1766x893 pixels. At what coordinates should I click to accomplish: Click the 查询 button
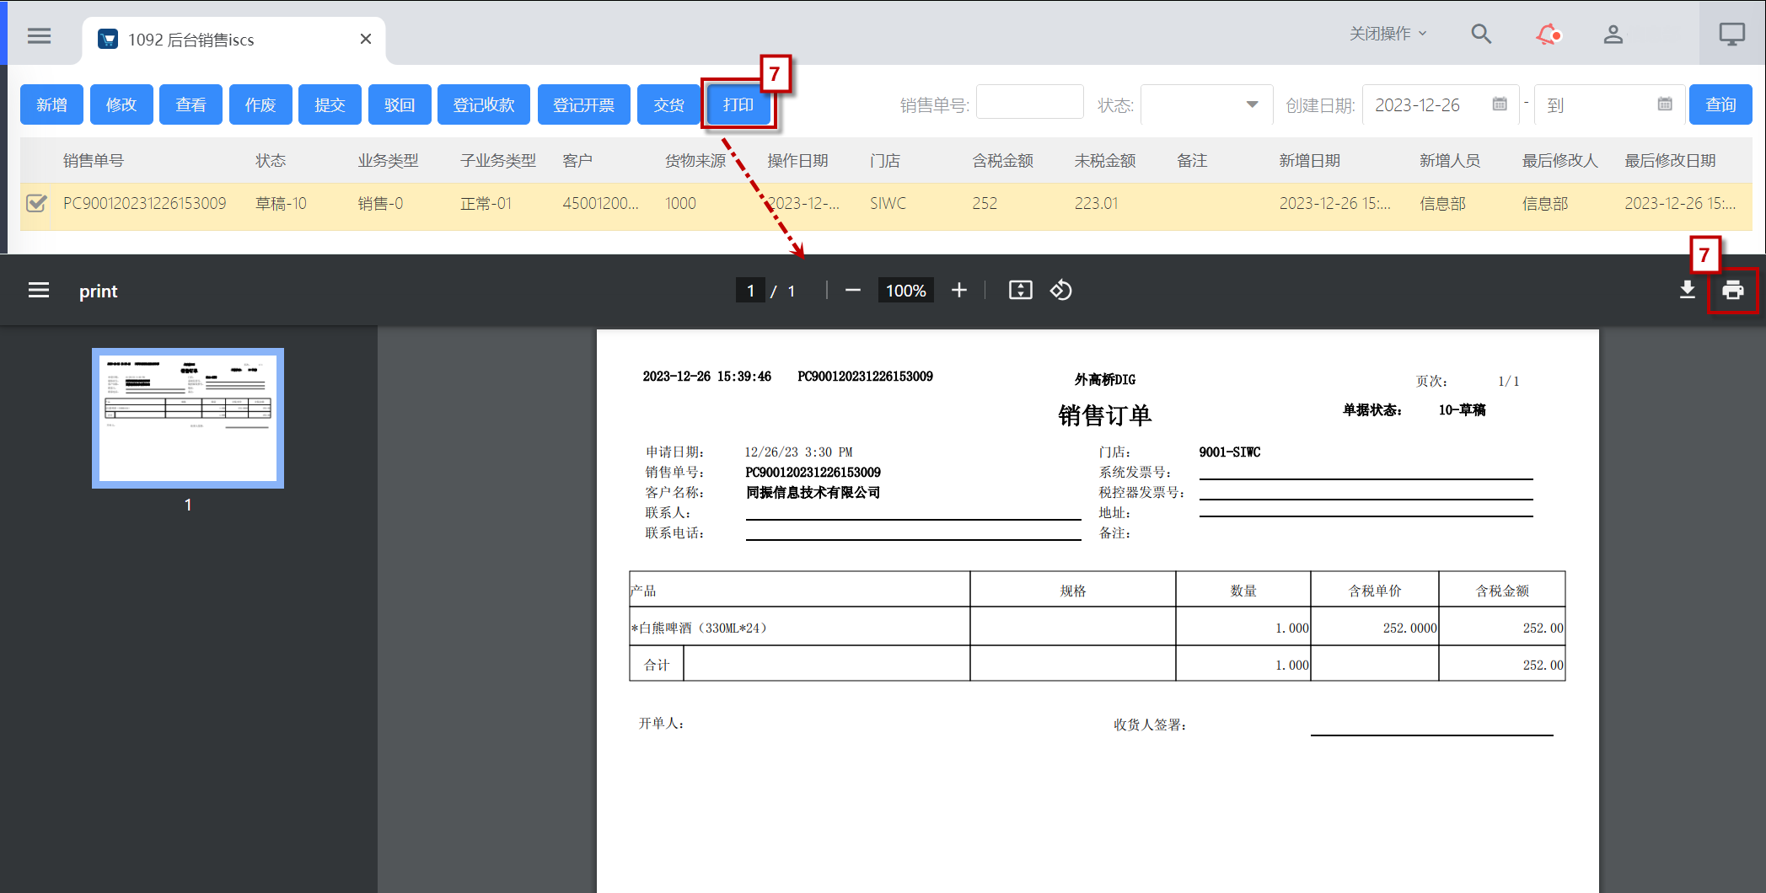(x=1720, y=104)
